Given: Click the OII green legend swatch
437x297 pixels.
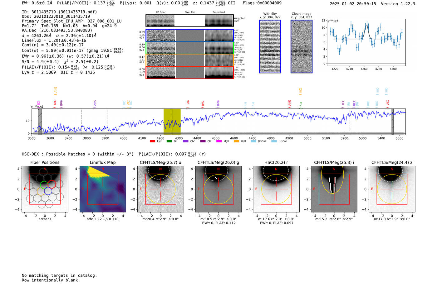Looking at the screenshot, I should [169, 141].
